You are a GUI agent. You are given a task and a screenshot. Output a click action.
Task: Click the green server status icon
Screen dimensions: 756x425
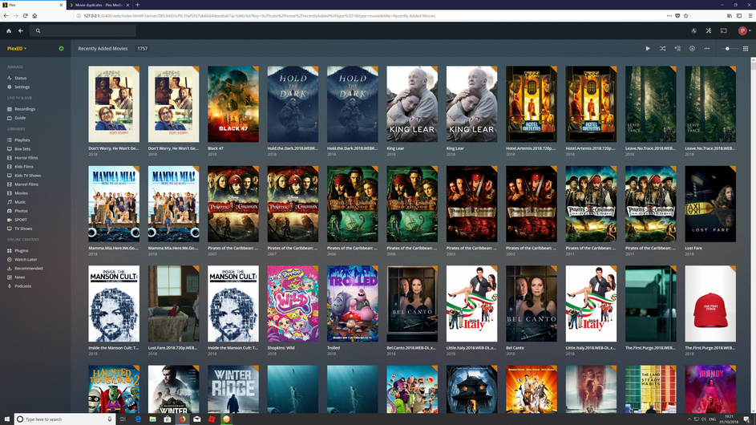point(61,49)
